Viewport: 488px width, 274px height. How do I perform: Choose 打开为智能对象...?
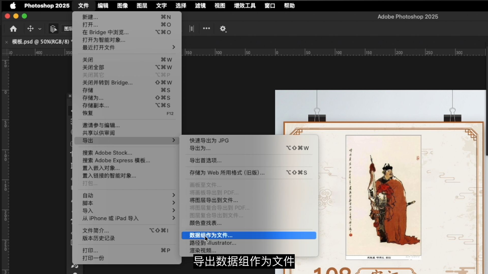127,40
